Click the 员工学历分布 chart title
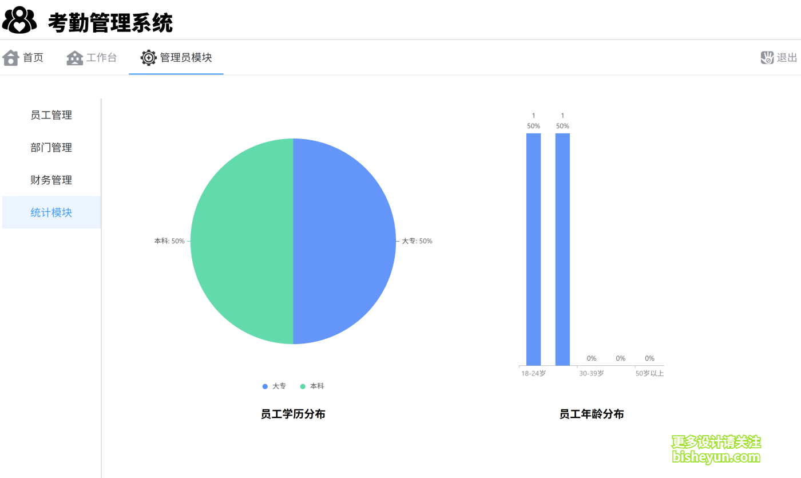 (x=293, y=414)
